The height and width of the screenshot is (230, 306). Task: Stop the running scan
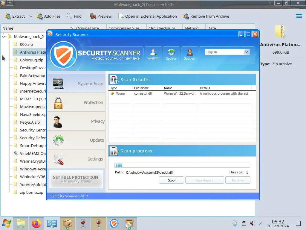(x=172, y=180)
